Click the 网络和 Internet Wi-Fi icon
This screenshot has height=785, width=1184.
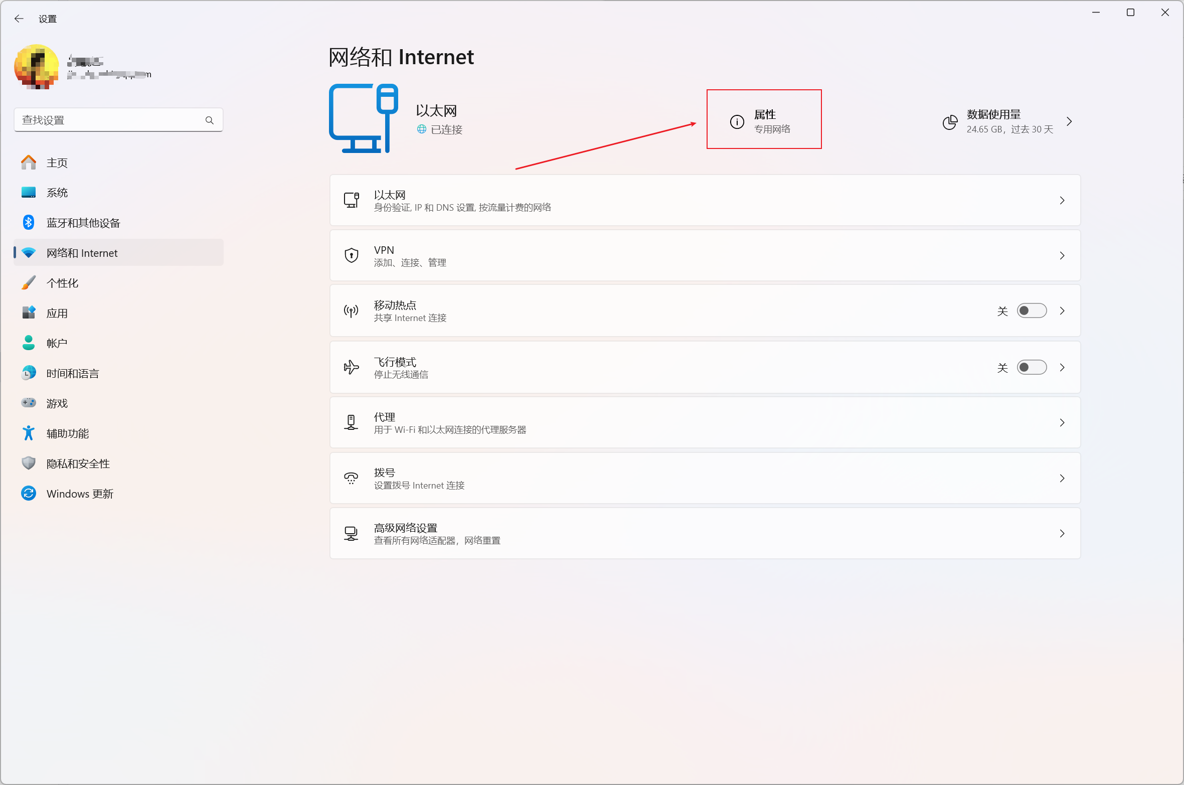(x=29, y=253)
